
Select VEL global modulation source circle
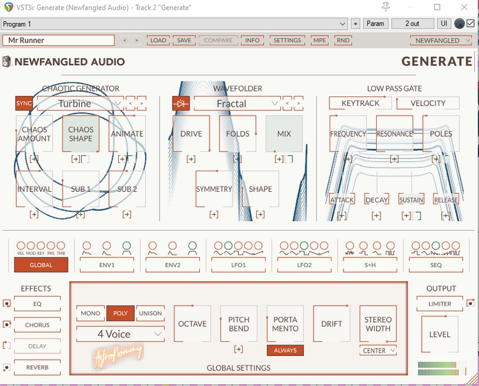pyautogui.click(x=21, y=245)
